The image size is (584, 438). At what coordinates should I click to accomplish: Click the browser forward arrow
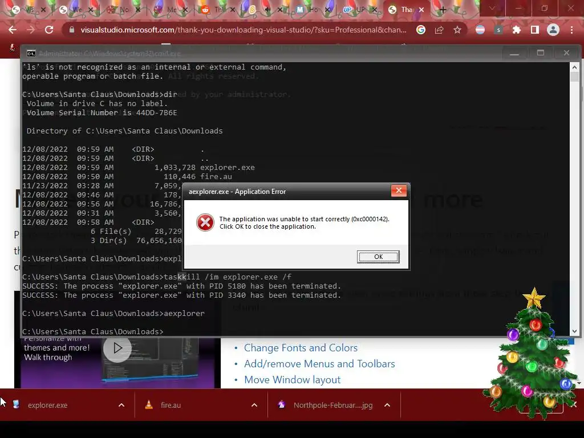[x=31, y=30]
